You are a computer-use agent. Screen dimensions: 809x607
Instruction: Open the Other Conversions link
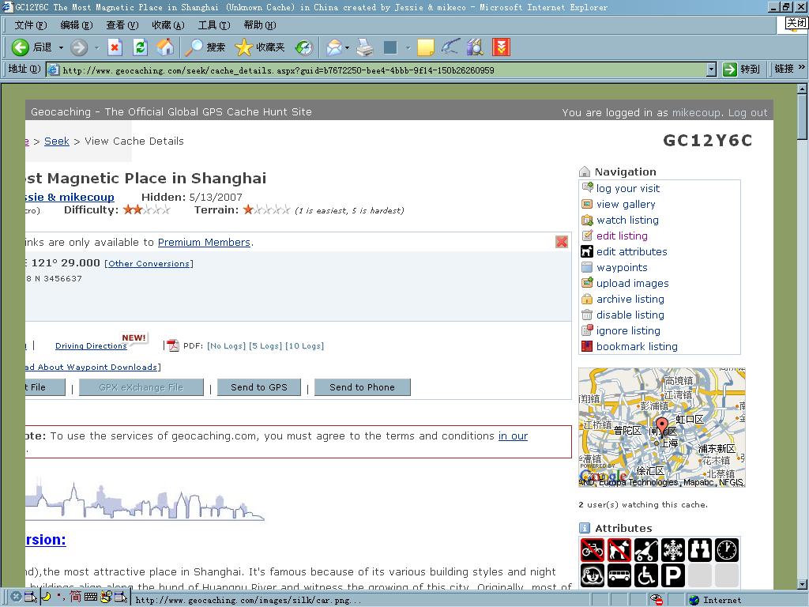(x=149, y=264)
